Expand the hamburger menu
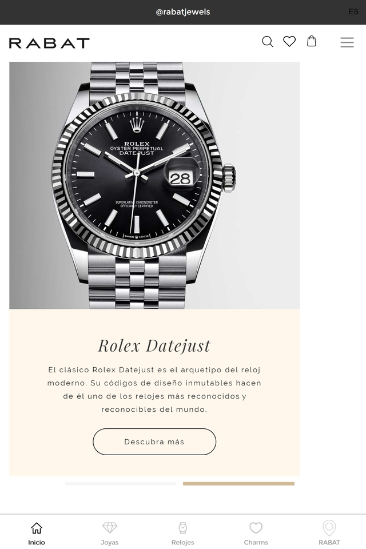The height and width of the screenshot is (549, 366). point(347,42)
